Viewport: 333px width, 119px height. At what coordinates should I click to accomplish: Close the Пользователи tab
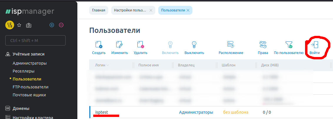tap(188, 10)
